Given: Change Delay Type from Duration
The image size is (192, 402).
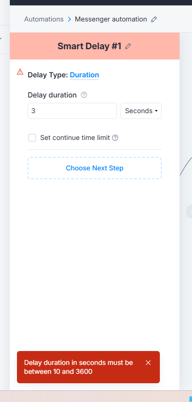Looking at the screenshot, I should coord(84,75).
